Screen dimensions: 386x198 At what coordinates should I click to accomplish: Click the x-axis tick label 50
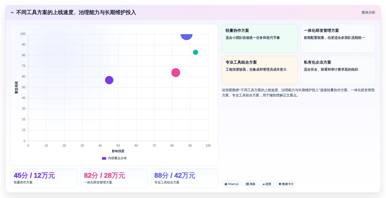click(x=118, y=146)
